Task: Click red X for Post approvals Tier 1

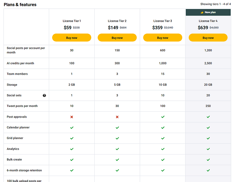Action: coord(72,117)
